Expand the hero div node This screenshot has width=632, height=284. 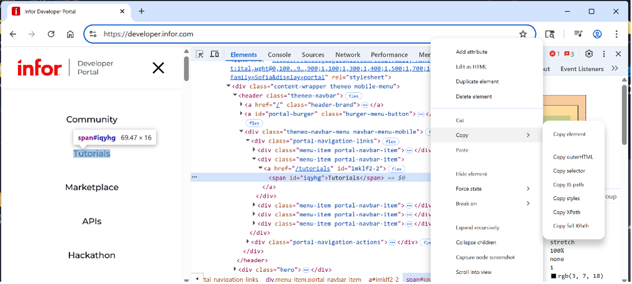236,269
